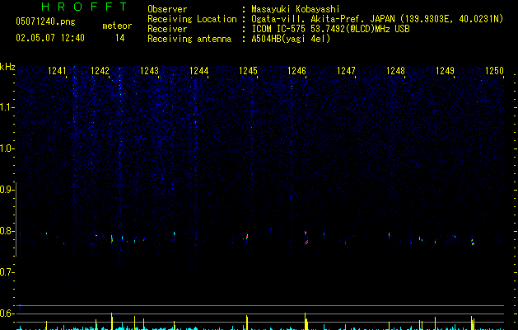Click the meteor count 14

pos(120,38)
